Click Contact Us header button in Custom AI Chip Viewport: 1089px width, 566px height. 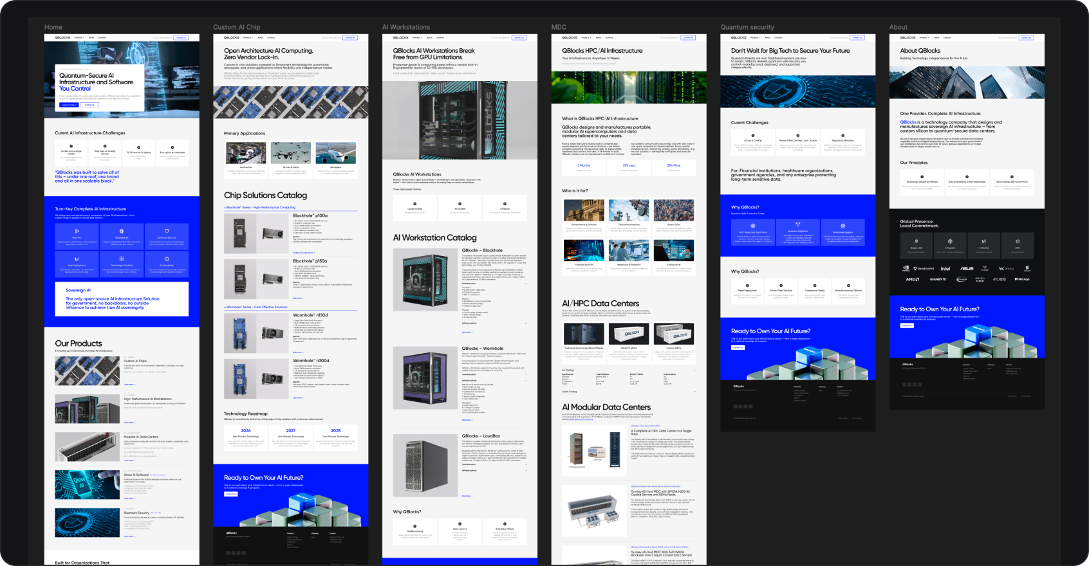(350, 37)
